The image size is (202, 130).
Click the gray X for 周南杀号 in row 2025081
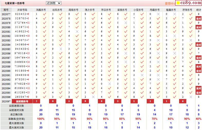77,32
